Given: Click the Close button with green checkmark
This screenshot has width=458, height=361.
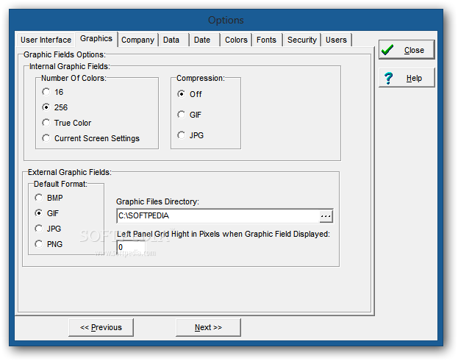Looking at the screenshot, I should click(407, 50).
